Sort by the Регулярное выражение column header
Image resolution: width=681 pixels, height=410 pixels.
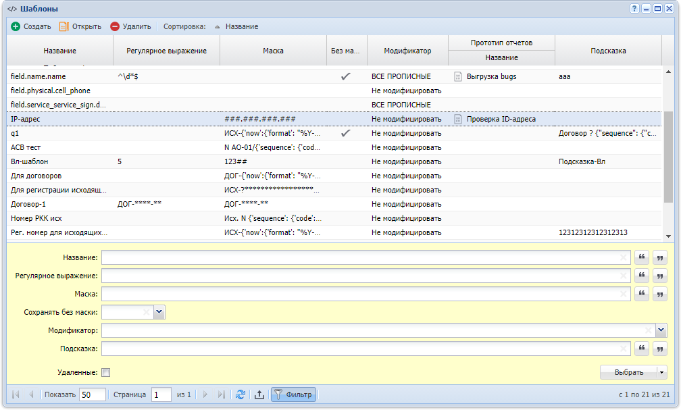[x=166, y=51]
